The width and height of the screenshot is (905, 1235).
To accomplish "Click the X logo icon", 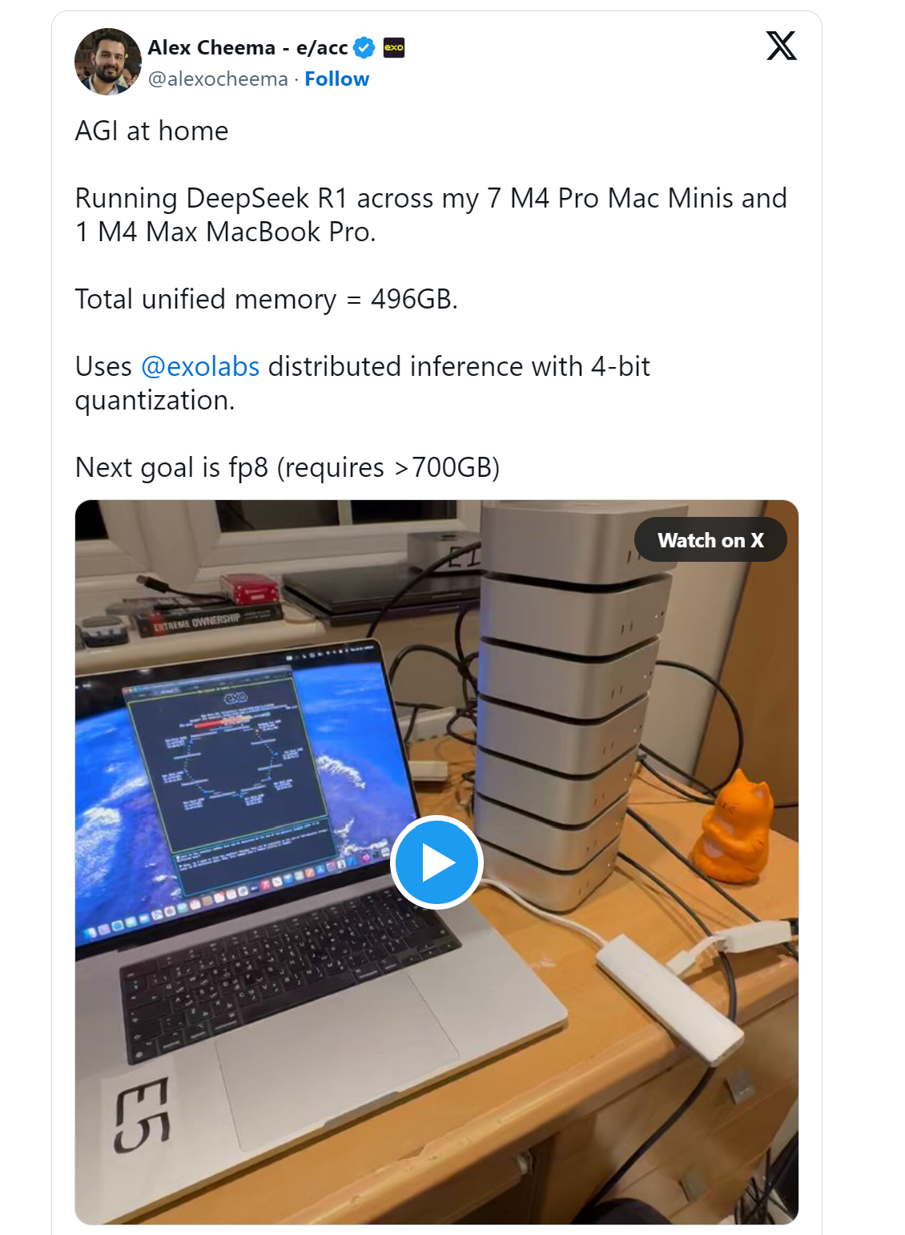I will pyautogui.click(x=781, y=46).
